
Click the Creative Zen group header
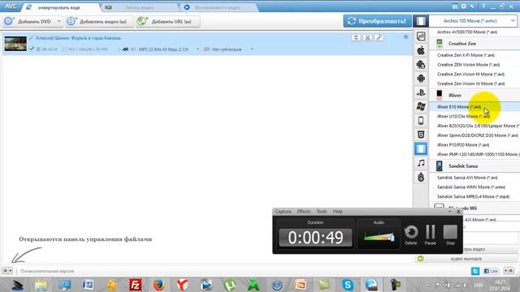coord(474,43)
